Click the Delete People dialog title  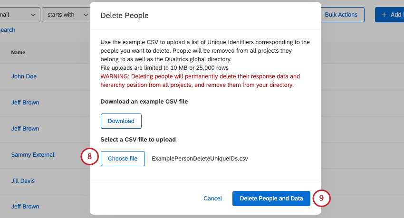(125, 16)
